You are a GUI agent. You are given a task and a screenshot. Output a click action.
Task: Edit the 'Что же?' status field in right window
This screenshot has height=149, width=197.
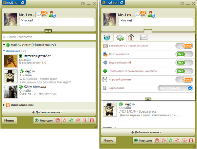pyautogui.click(x=156, y=22)
